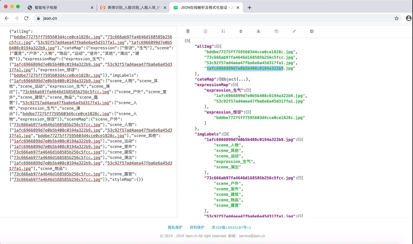Viewport: 413px width, 244px height.
Task: Click the "scene_室外" value in the tree
Action: point(227,189)
